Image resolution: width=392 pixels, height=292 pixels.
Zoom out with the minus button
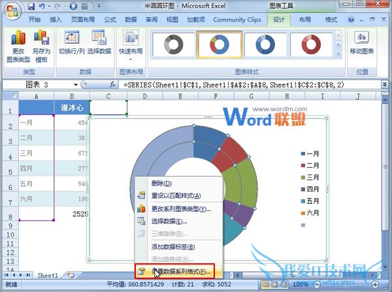(317, 284)
